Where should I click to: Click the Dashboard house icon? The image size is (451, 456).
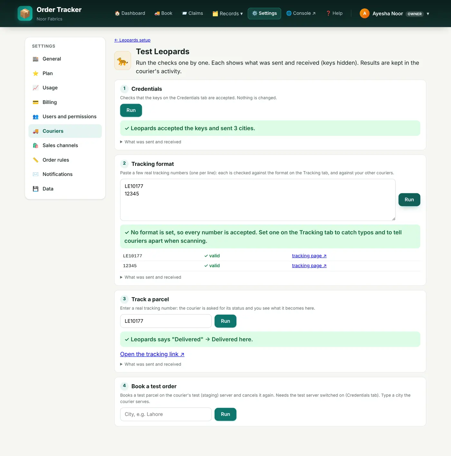pos(117,13)
